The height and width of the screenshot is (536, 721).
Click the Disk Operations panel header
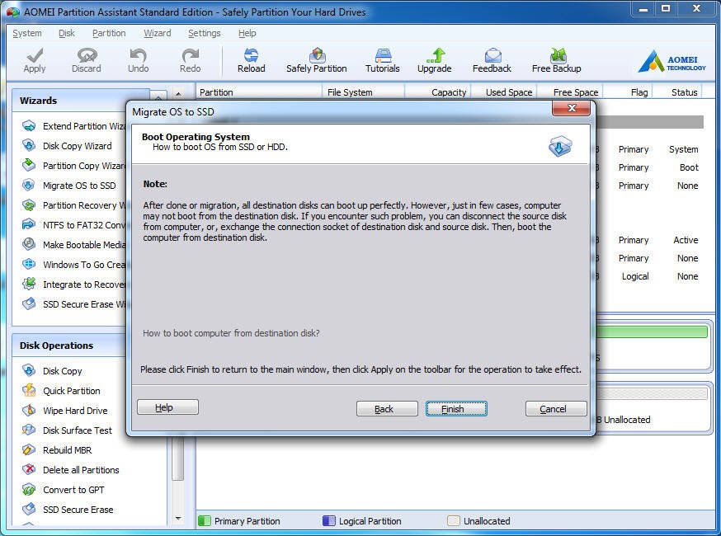pos(69,346)
